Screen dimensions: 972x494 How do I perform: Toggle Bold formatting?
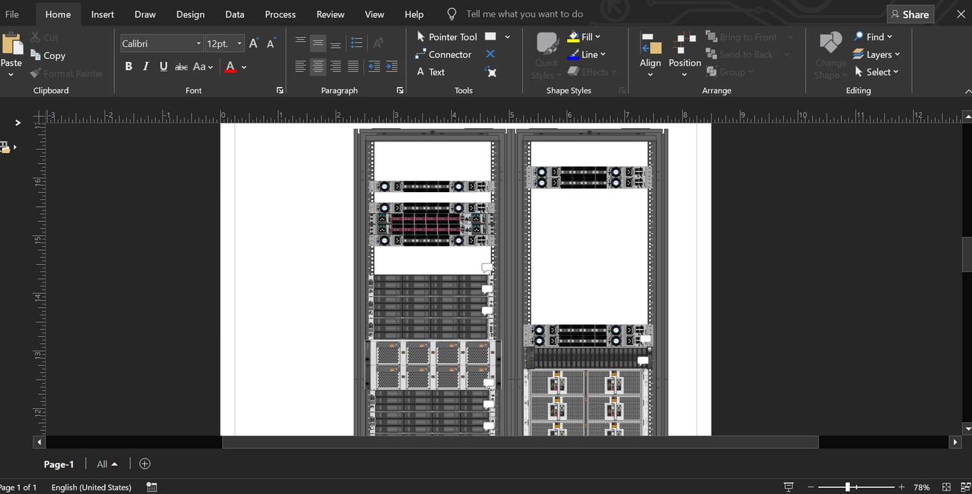point(128,67)
